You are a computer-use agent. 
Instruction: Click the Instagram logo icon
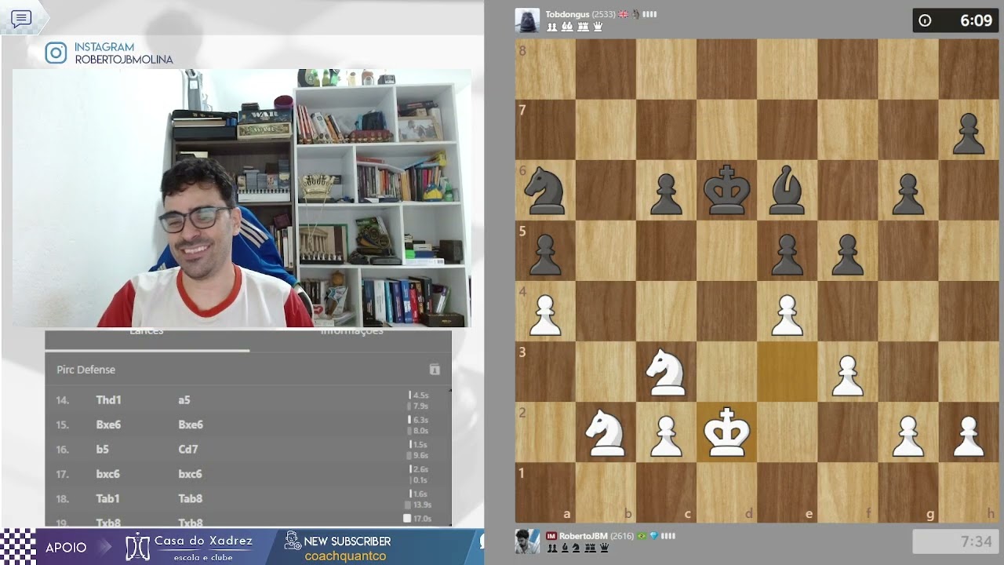tap(56, 53)
